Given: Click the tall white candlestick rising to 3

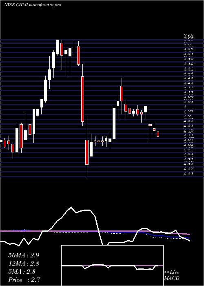Looking at the screenshot, I should coord(114,123).
